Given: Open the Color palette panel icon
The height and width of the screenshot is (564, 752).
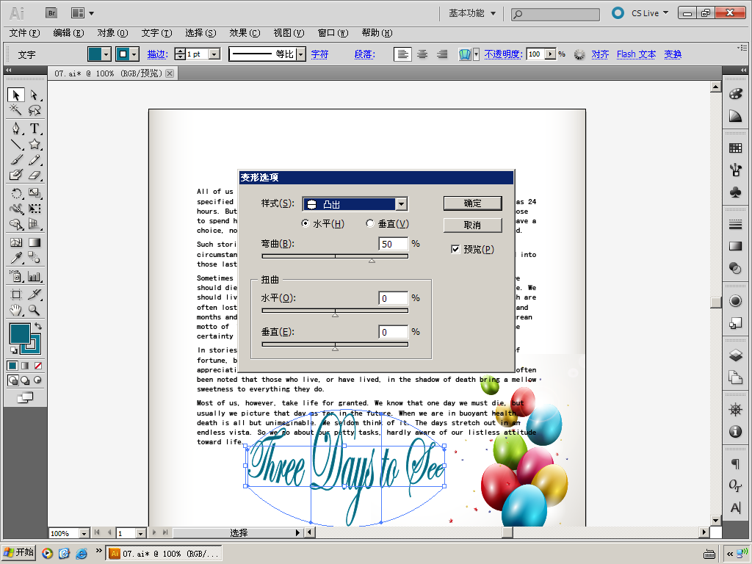Looking at the screenshot, I should tap(735, 93).
